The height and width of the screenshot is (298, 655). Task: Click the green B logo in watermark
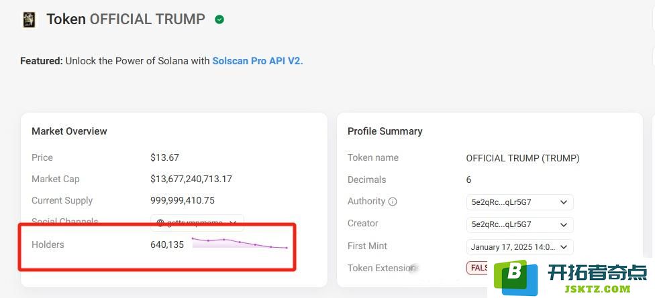[x=515, y=275]
